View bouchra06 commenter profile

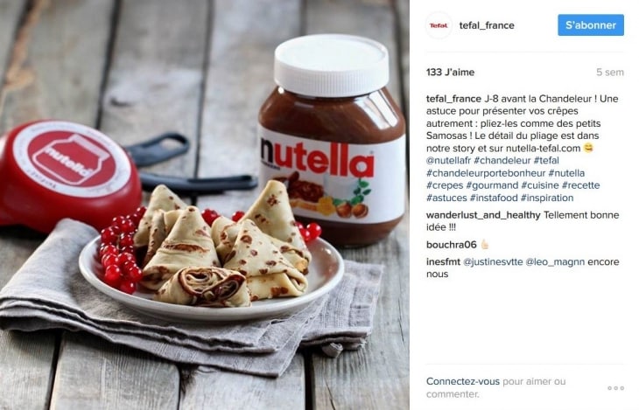(451, 245)
